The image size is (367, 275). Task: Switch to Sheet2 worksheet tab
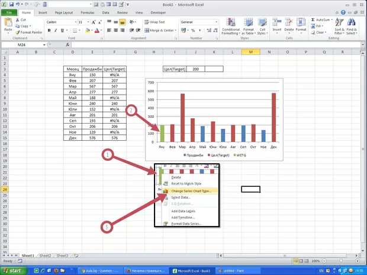click(x=45, y=255)
